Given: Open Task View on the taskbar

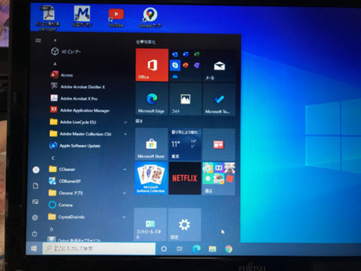Looking at the screenshot, I should tap(180, 248).
